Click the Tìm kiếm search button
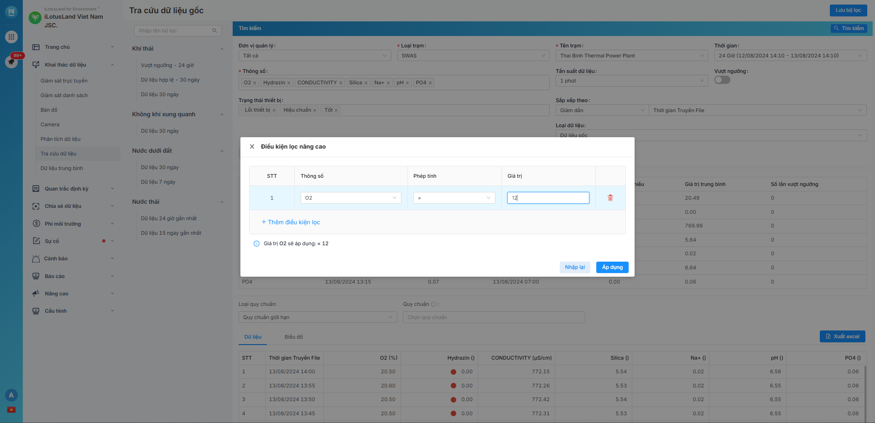The width and height of the screenshot is (875, 423). tap(849, 28)
